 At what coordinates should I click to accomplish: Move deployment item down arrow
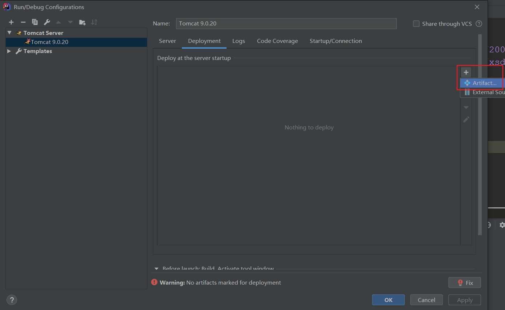tap(466, 108)
